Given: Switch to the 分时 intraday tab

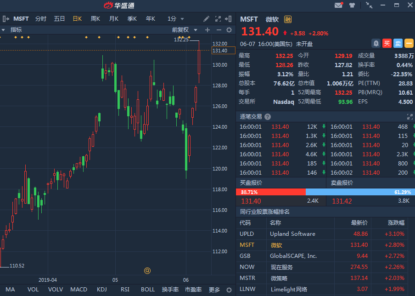Looking at the screenshot, I should coord(41,19).
